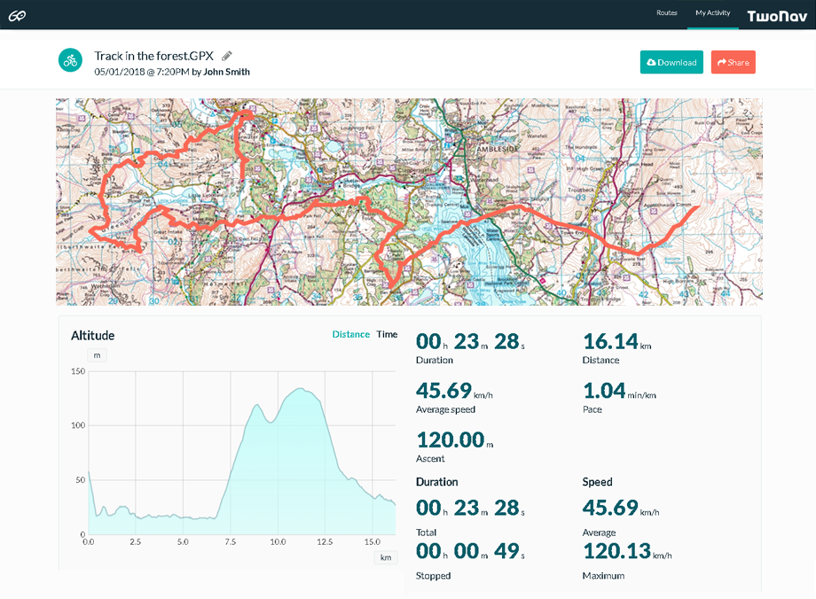816x599 pixels.
Task: Click the 'km' distance unit label
Action: (x=385, y=557)
